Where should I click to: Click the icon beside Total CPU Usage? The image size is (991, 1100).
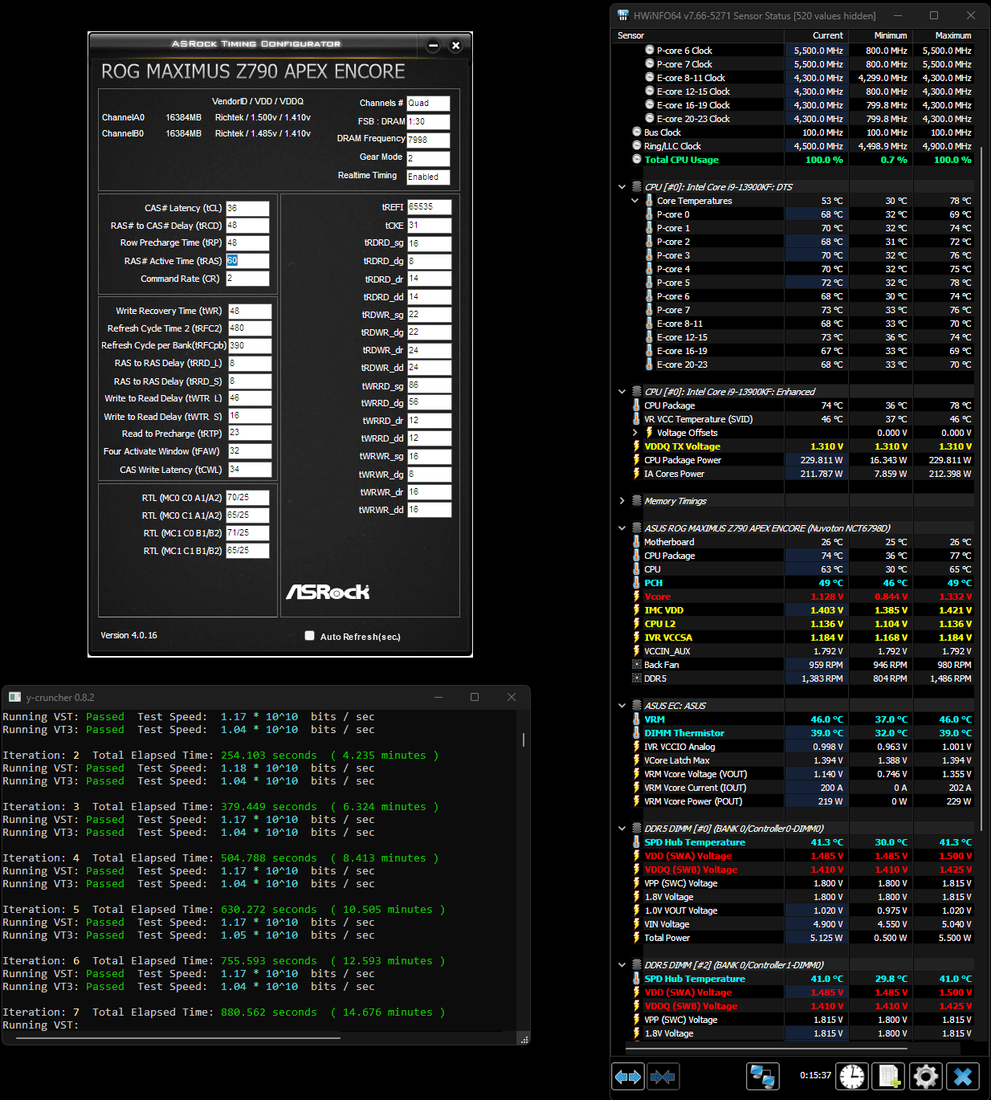point(637,160)
